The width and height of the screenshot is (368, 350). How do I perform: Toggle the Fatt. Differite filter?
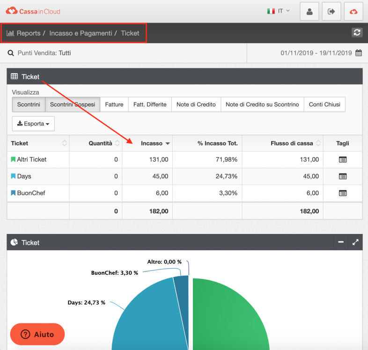(150, 104)
